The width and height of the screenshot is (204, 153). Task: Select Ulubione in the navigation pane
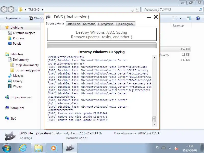tap(17, 28)
